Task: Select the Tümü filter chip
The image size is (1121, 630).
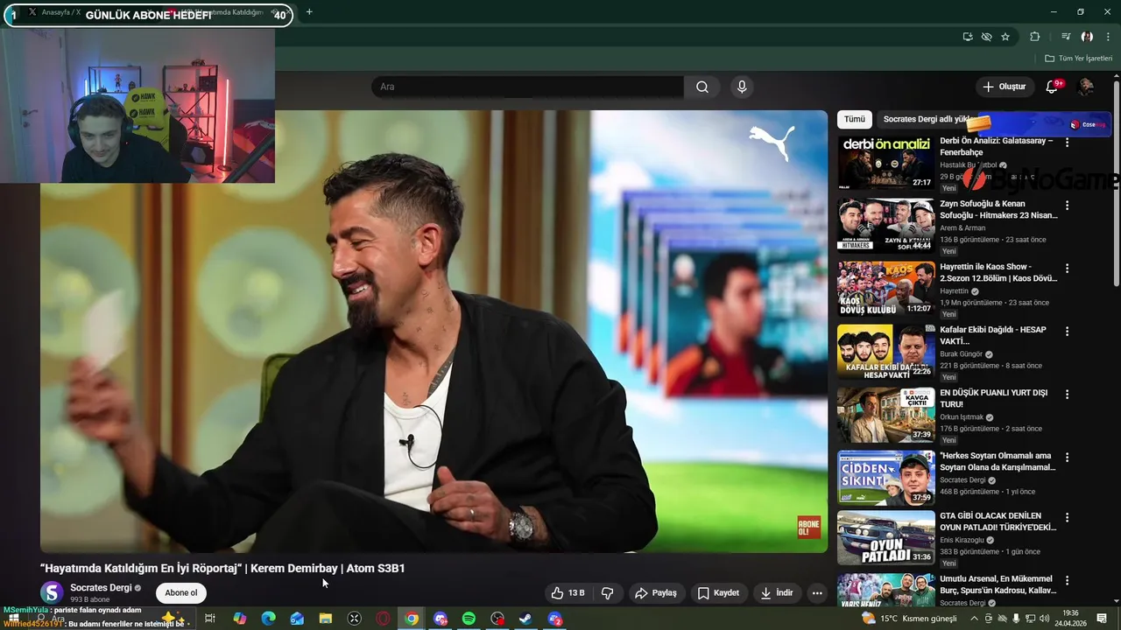Action: tap(854, 119)
